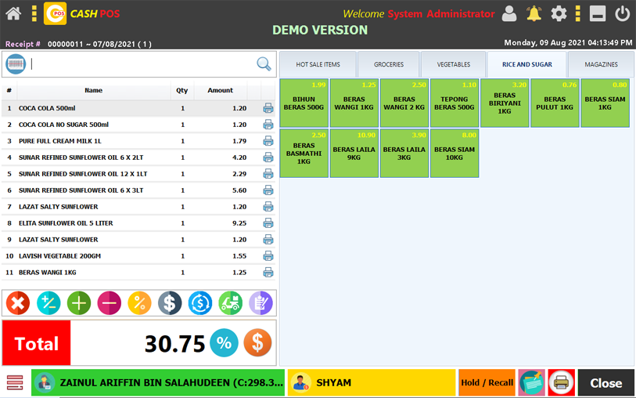Select SUNAR REFINED SUNFLOWER OIL 12 X 1LT row
This screenshot has width=636, height=398.
point(138,174)
